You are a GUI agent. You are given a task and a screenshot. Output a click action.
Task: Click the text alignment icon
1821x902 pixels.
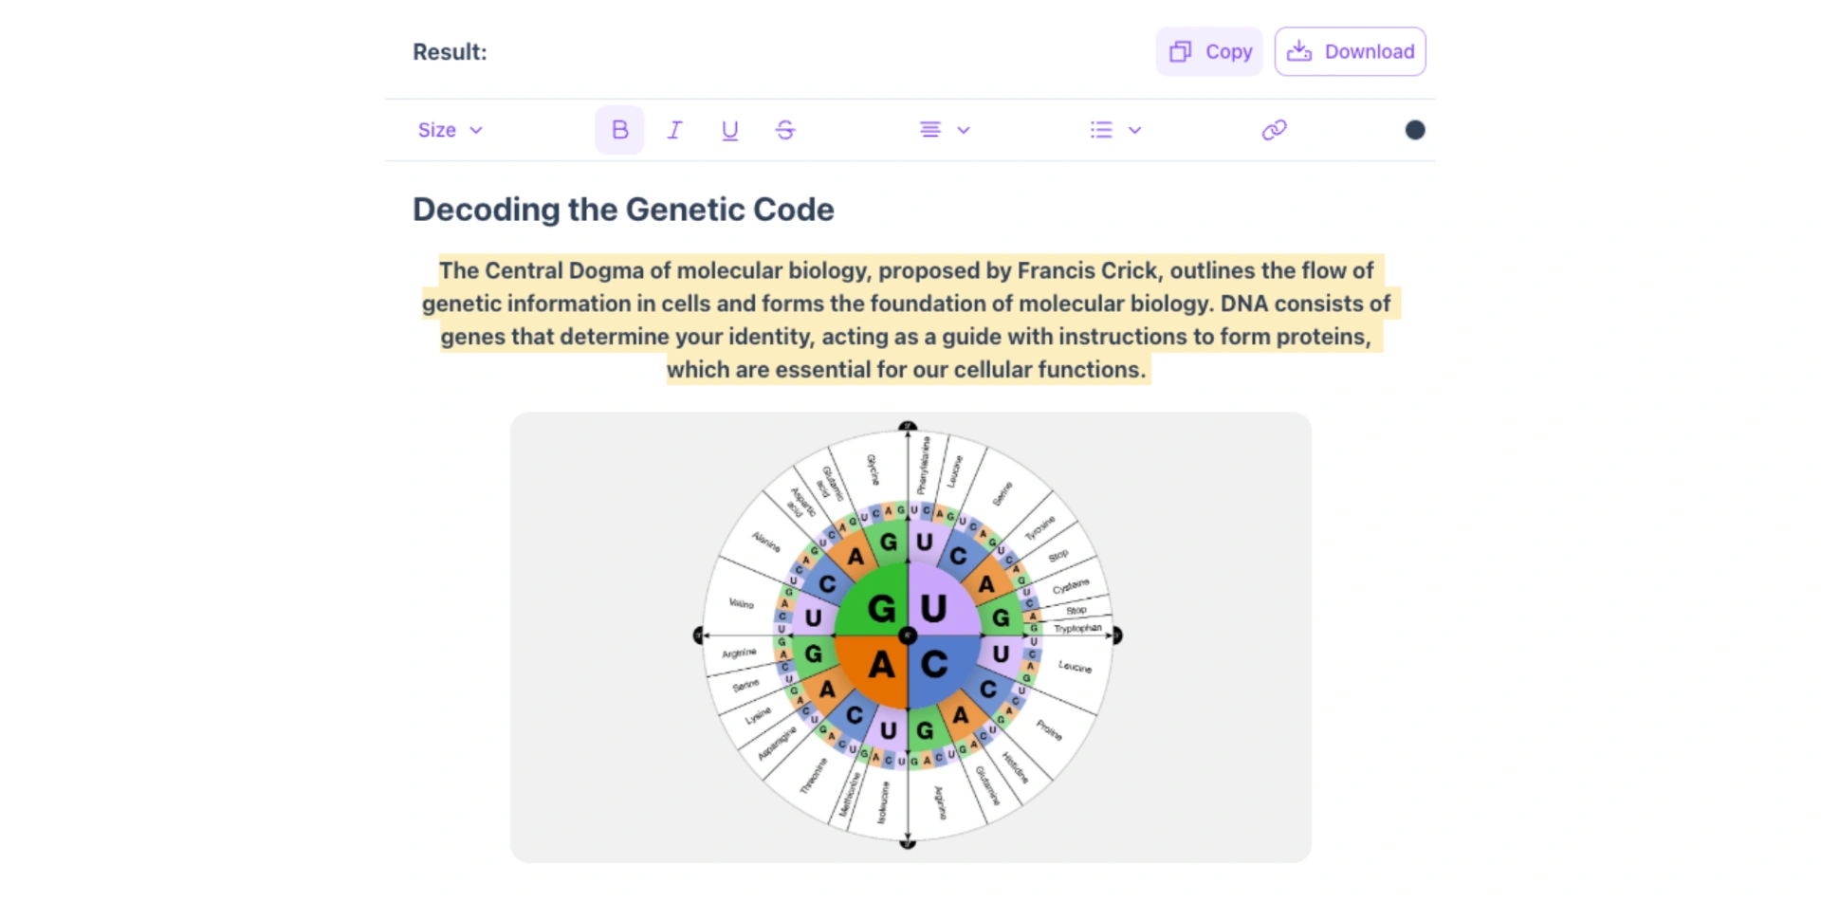point(929,130)
